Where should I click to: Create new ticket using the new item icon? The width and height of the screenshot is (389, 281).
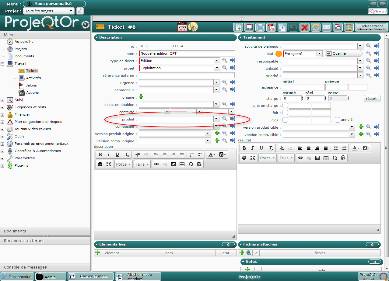(x=238, y=27)
